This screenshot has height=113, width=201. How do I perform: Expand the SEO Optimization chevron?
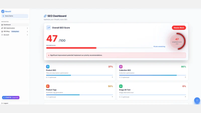pos(27,28)
